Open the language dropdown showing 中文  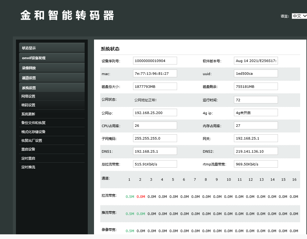pos(299,16)
